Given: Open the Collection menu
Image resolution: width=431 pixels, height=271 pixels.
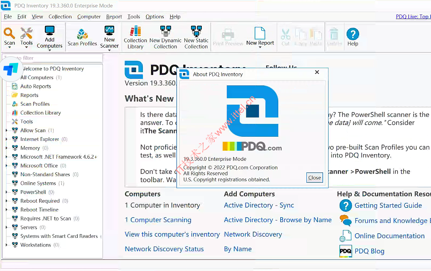Looking at the screenshot, I should (60, 17).
